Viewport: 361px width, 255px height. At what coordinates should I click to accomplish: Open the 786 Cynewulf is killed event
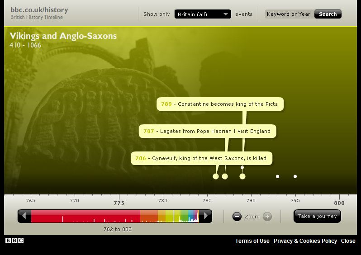coord(201,158)
